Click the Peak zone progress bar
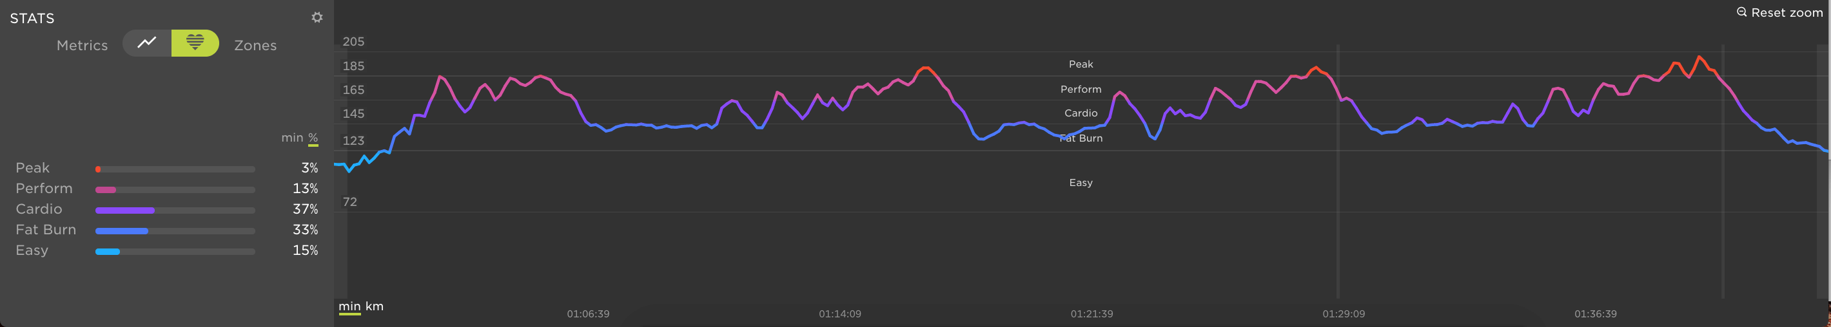Image resolution: width=1831 pixels, height=327 pixels. click(175, 169)
